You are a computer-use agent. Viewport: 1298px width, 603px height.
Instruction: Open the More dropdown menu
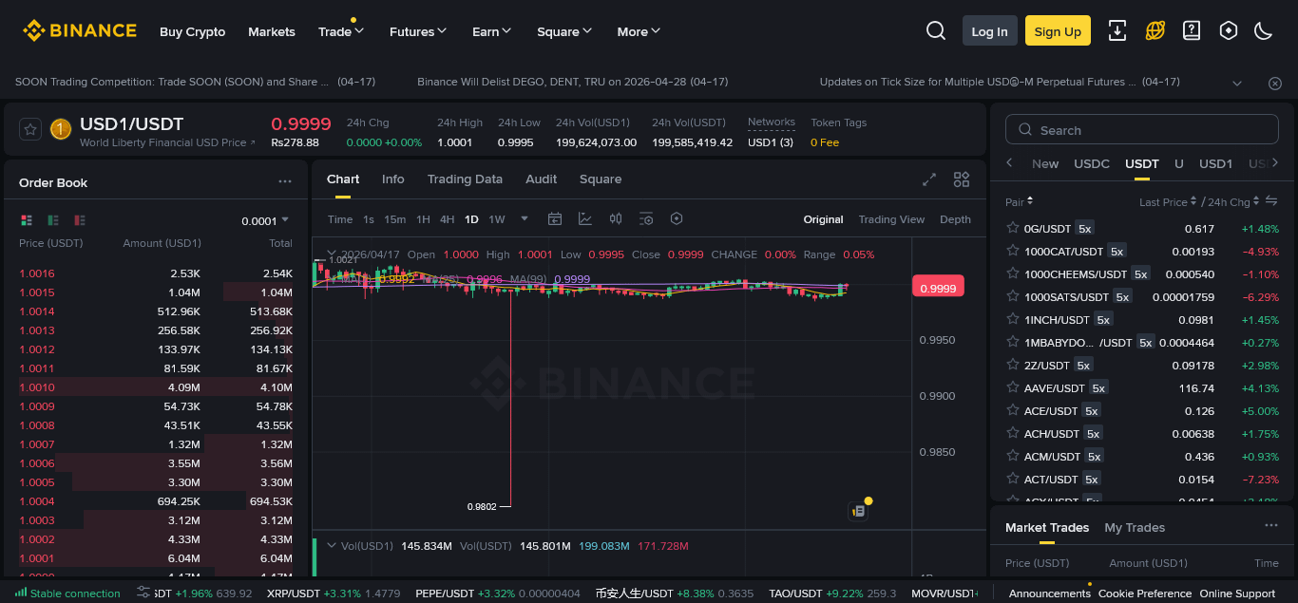(639, 31)
